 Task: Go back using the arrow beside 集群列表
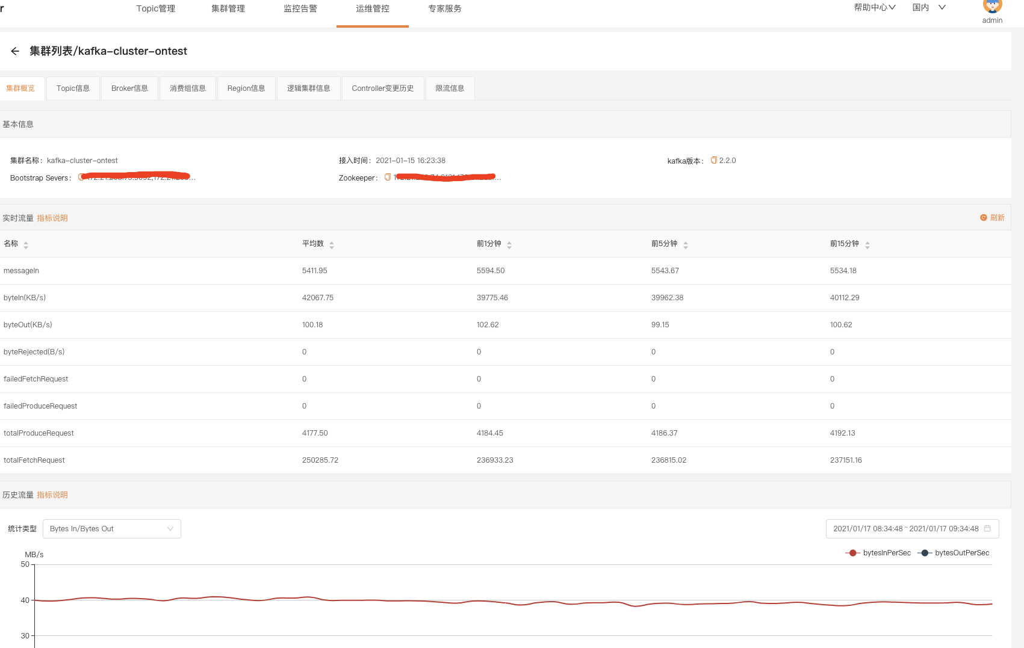pos(15,51)
